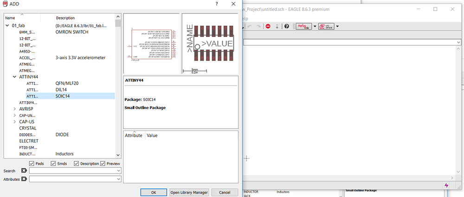Open the EAGLE command line dropdown
Image resolution: width=464 pixels, height=197 pixels.
pyautogui.click(x=459, y=43)
